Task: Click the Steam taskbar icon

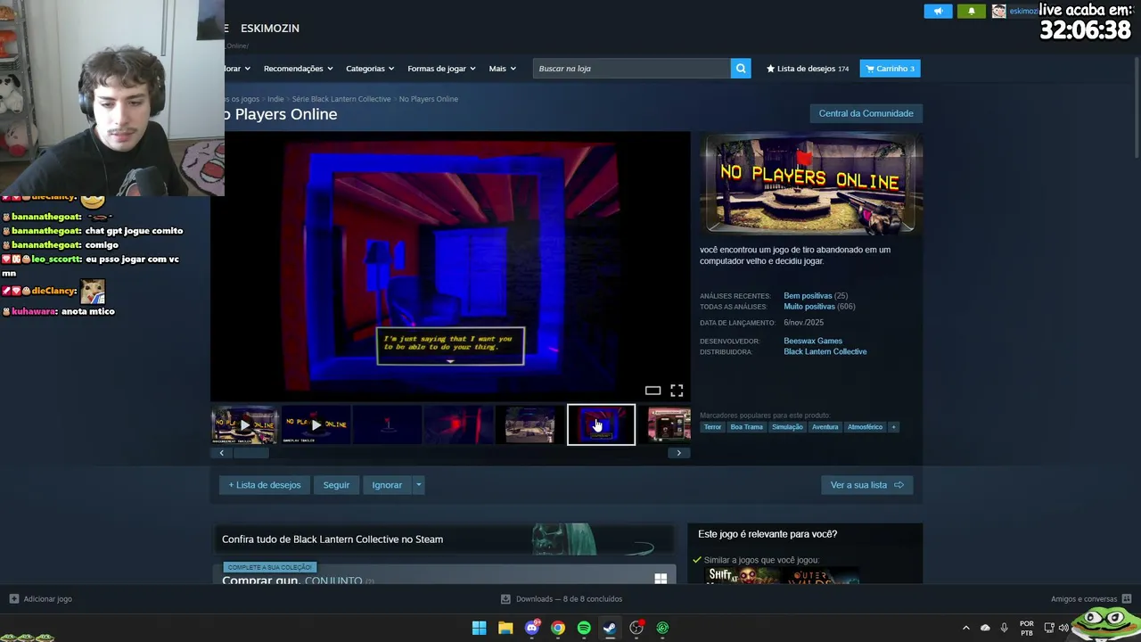Action: click(610, 628)
